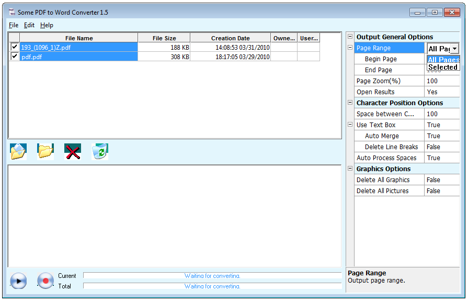Image resolution: width=468 pixels, height=302 pixels.
Task: Click the Graphics Options heading
Action: 383,169
